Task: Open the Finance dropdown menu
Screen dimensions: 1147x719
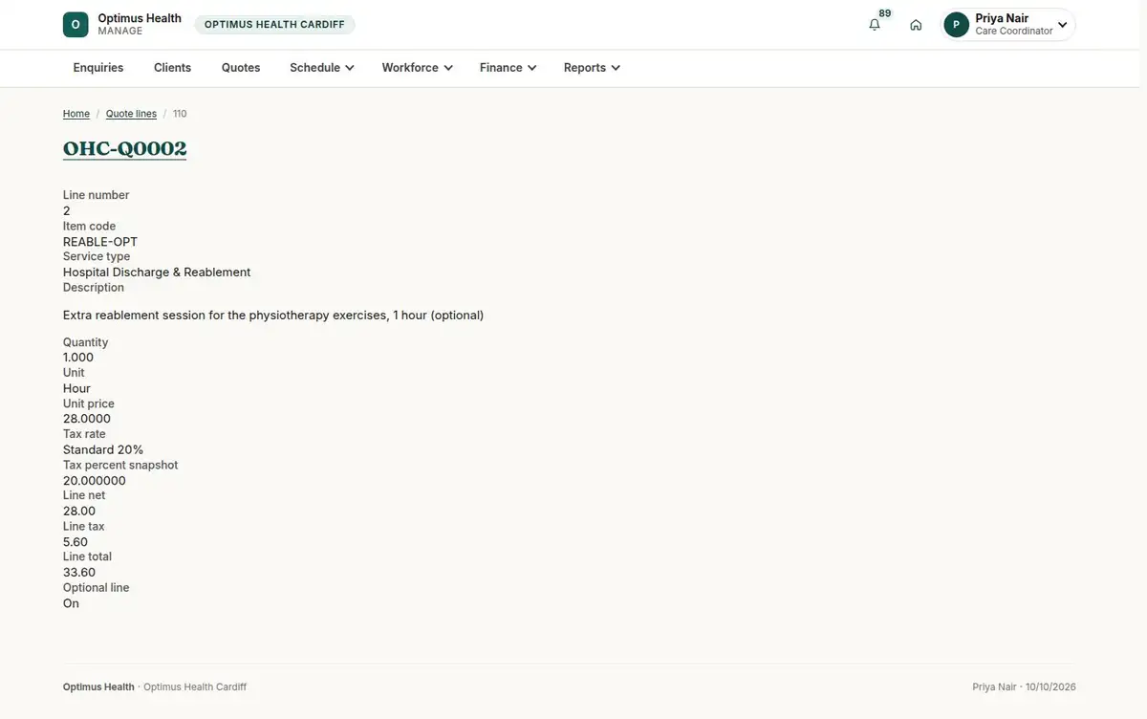Action: [508, 68]
